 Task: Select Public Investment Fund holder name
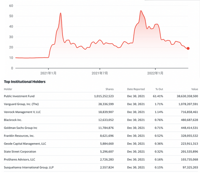pos(19,96)
